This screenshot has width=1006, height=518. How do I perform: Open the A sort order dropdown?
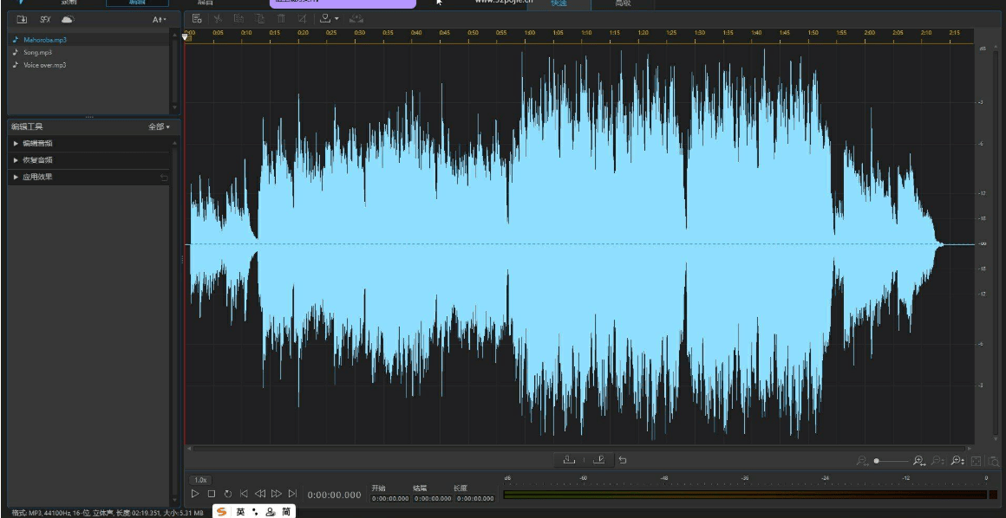coord(159,19)
